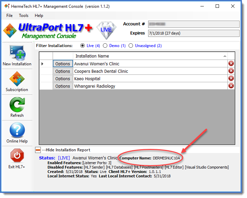This screenshot has width=247, height=198.
Task: Open Options for Whangarei Radiology
Action: (63, 86)
